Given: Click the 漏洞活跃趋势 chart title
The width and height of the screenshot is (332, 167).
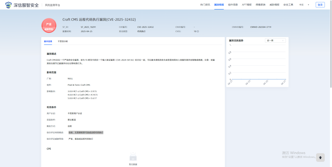Looking at the screenshot, I should tap(236, 40).
